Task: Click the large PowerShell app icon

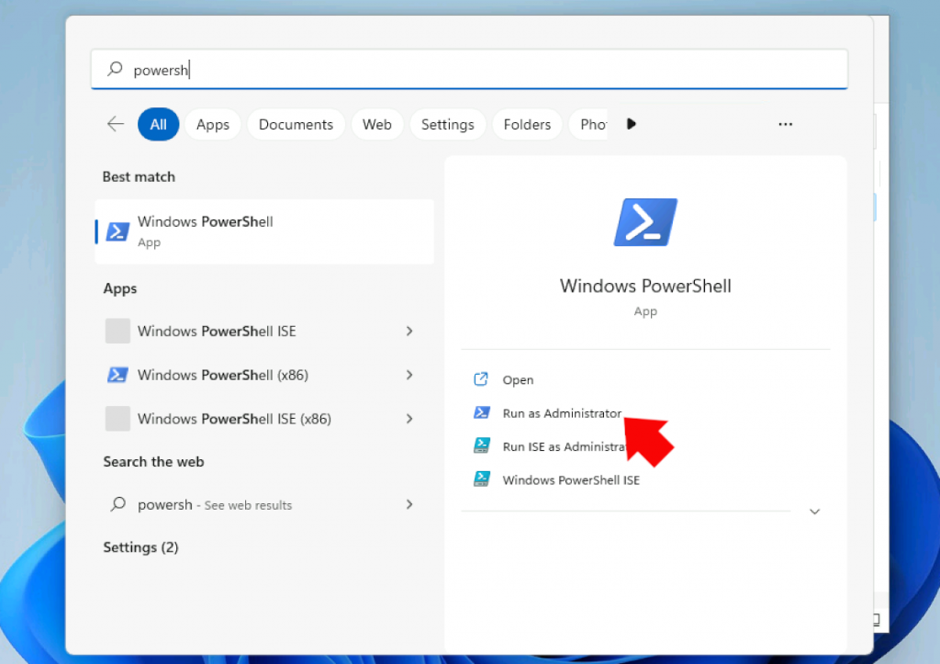Action: click(645, 221)
